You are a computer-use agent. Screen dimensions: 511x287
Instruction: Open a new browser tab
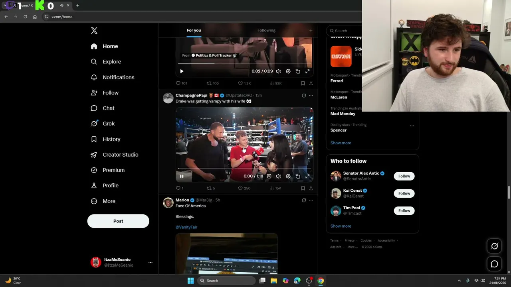[77, 6]
